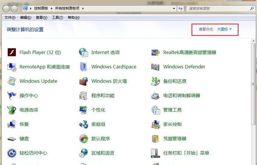Open the 帮助(H) menu

point(73,18)
